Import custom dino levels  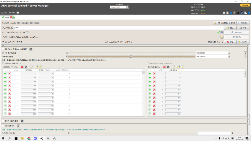point(179,67)
